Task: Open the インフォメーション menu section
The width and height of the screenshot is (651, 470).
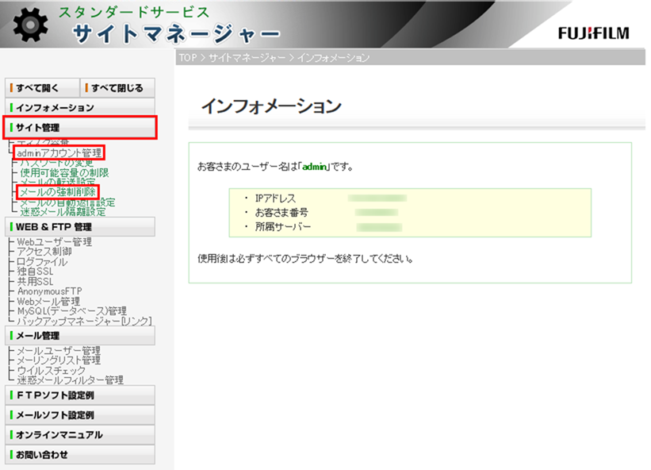Action: click(79, 107)
